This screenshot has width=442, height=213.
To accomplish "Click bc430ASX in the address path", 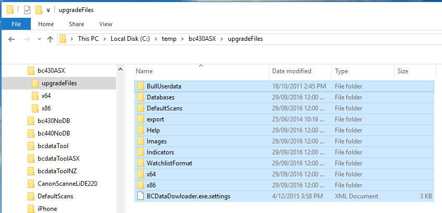I will tap(202, 39).
